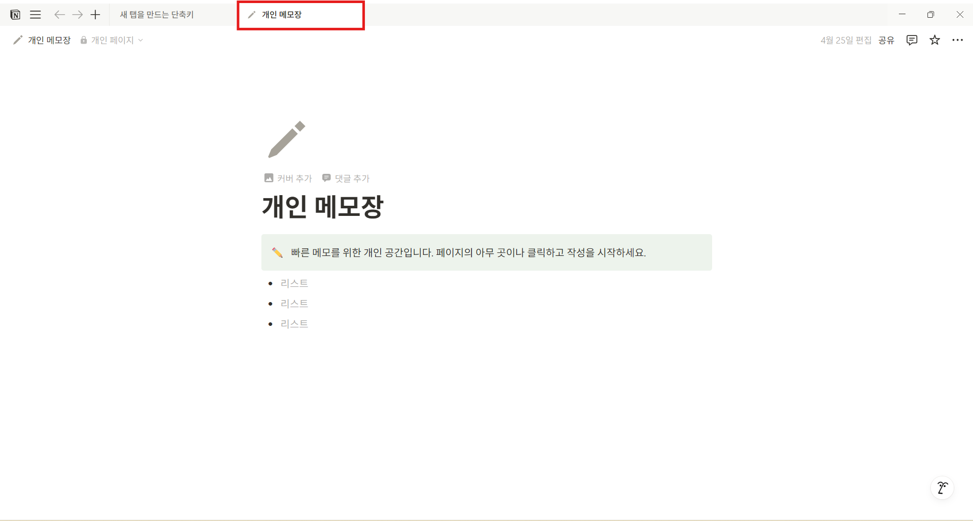Click the 개인 메모장 page title
Image resolution: width=973 pixels, height=521 pixels.
(323, 207)
